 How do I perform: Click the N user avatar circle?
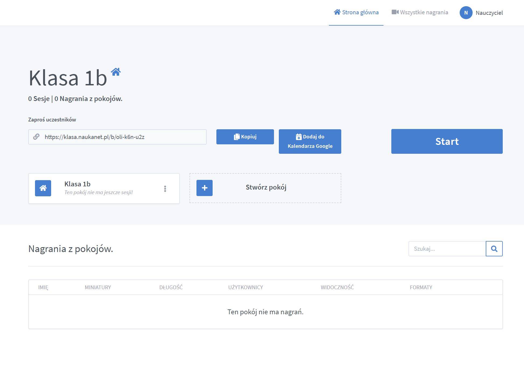(x=466, y=13)
